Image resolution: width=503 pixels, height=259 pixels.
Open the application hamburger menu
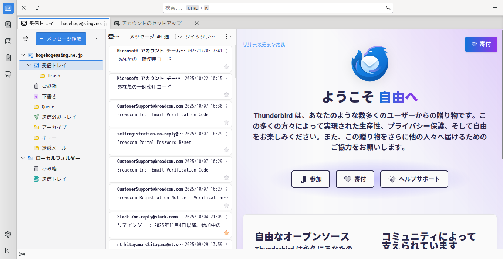[495, 8]
